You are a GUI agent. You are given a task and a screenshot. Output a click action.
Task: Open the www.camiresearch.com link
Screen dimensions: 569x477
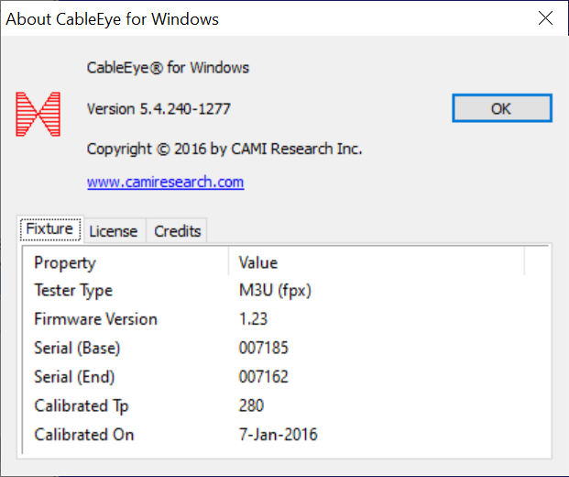click(x=165, y=182)
